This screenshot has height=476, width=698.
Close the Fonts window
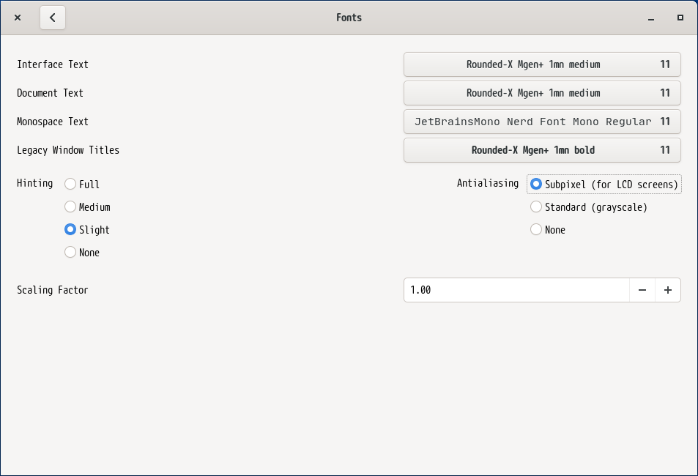click(18, 18)
